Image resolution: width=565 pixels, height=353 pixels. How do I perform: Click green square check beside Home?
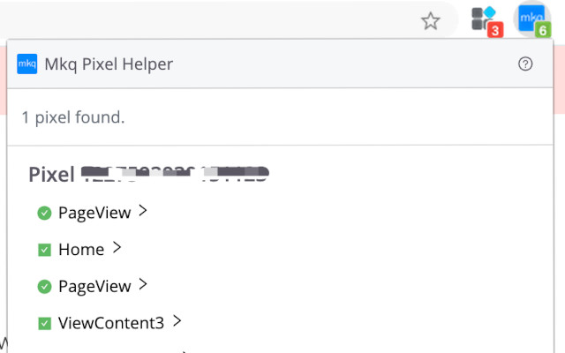coord(44,250)
